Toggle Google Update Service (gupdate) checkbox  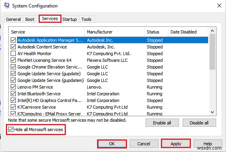13,74
